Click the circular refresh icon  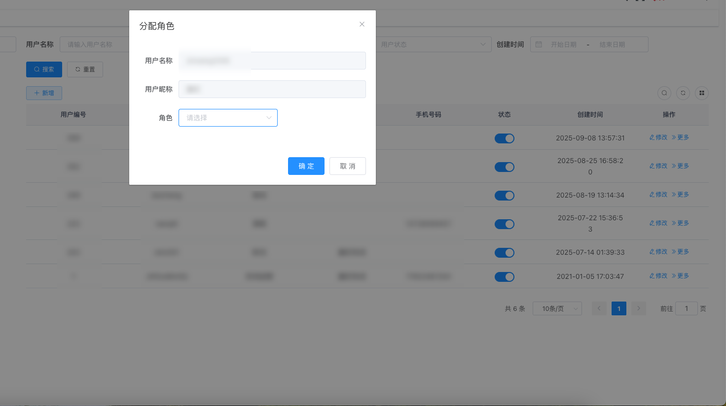(683, 93)
